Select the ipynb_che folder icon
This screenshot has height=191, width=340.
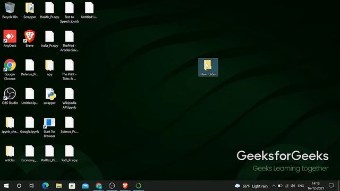click(x=10, y=125)
